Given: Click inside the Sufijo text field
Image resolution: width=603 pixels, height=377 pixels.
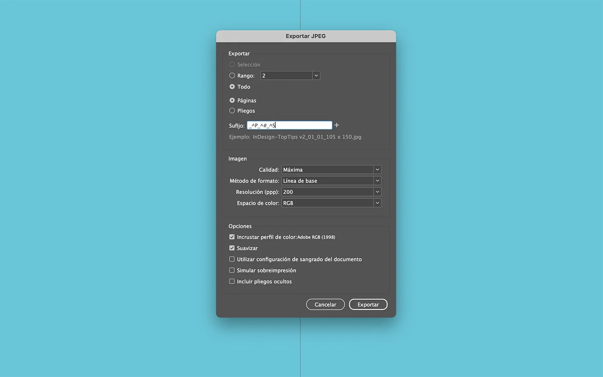Looking at the screenshot, I should coord(289,125).
